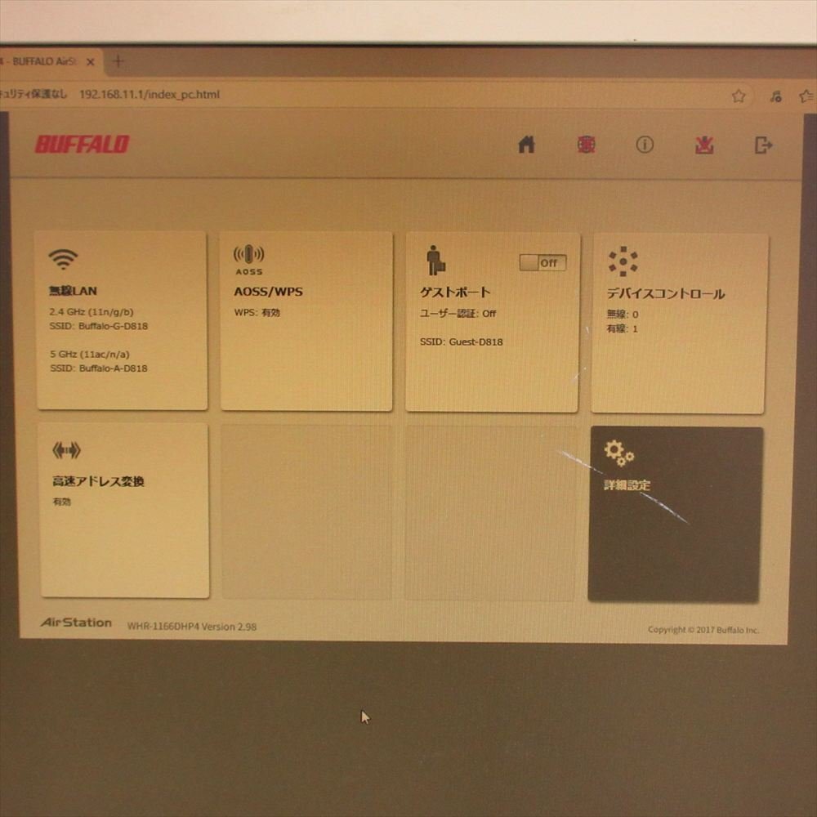Viewport: 817px width, 817px height.
Task: Click the 5 GHz (11ac/n/a) text
Action: coord(90,355)
